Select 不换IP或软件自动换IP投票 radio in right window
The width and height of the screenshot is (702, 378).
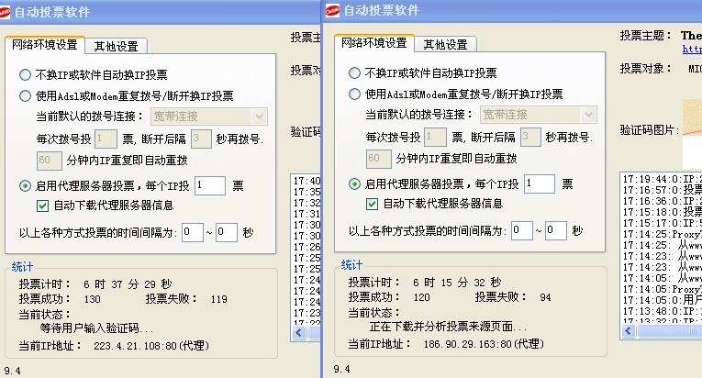pos(354,73)
